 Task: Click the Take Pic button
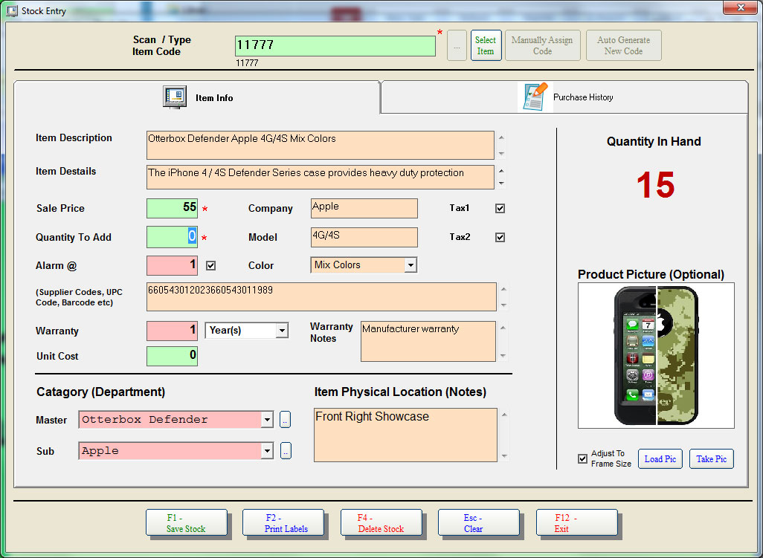[x=712, y=459]
